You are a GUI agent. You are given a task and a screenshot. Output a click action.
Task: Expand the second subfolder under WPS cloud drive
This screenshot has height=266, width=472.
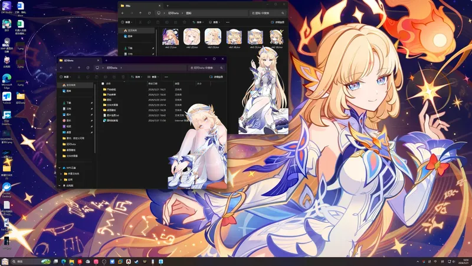(x=61, y=180)
